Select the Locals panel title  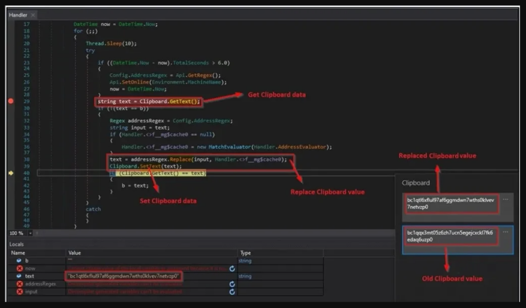point(16,244)
